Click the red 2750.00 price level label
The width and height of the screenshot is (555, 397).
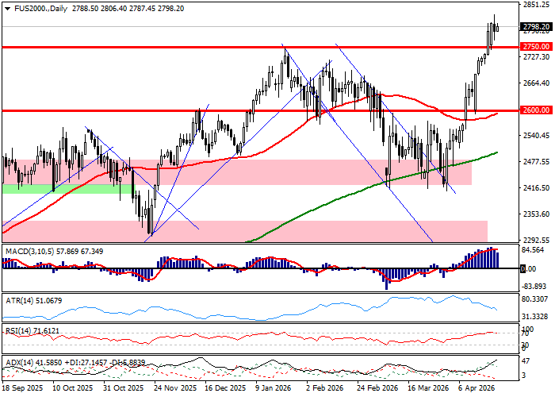[536, 47]
